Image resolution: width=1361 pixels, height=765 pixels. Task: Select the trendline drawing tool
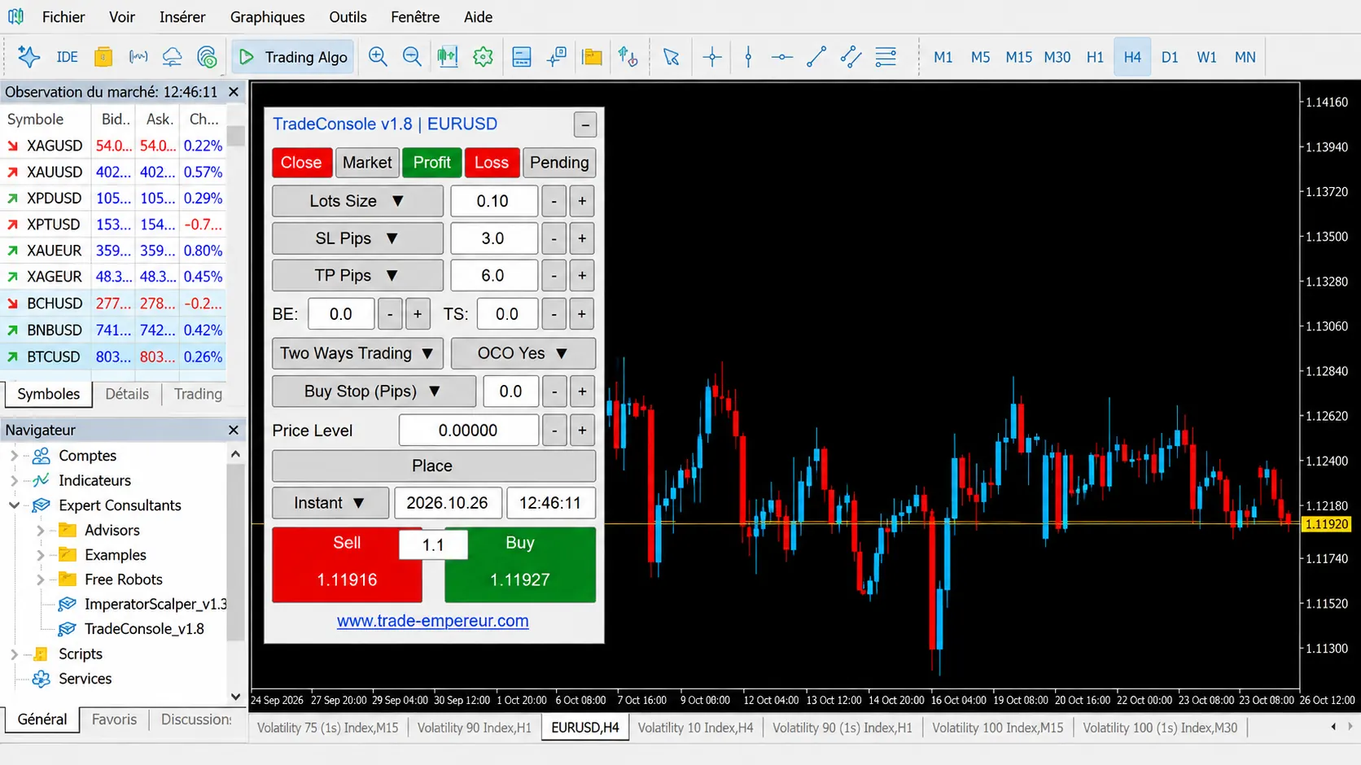pos(816,57)
